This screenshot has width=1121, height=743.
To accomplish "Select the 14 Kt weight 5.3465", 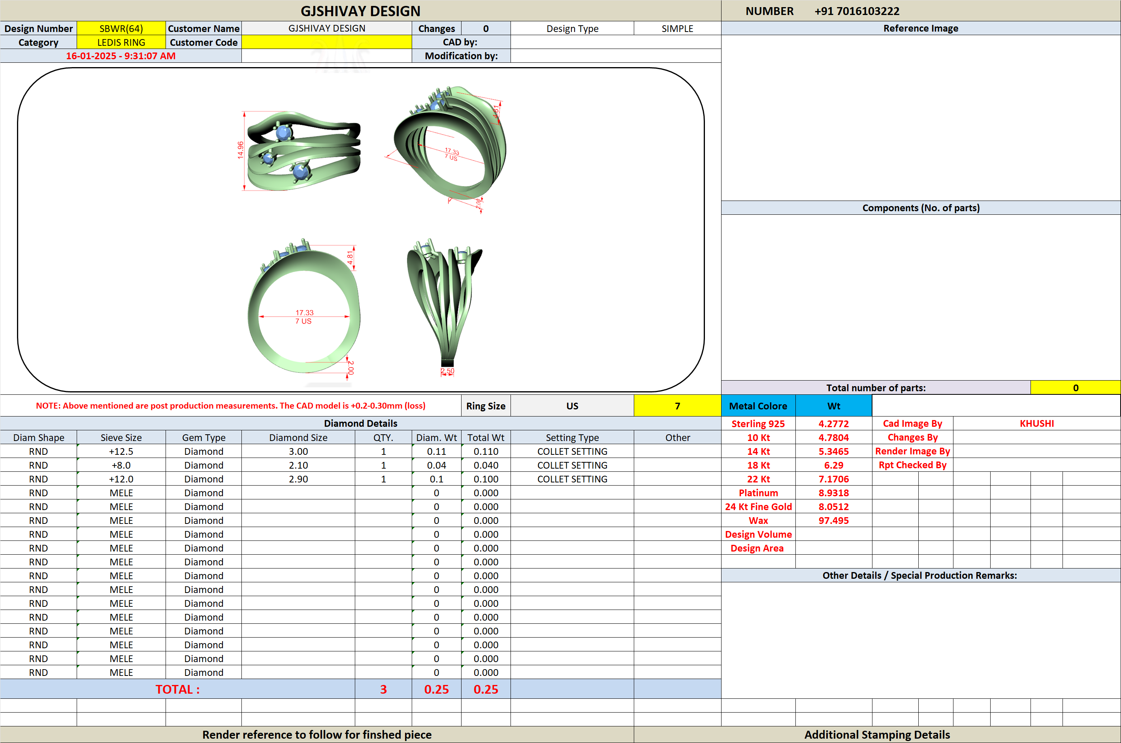I will [834, 451].
